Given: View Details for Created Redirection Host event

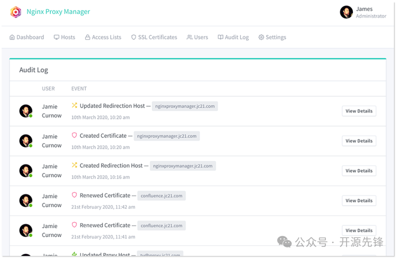Looking at the screenshot, I should pos(359,170).
